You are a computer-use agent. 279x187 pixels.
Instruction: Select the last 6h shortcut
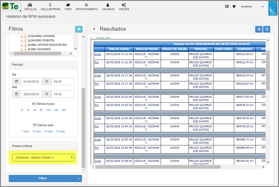pos(41,110)
